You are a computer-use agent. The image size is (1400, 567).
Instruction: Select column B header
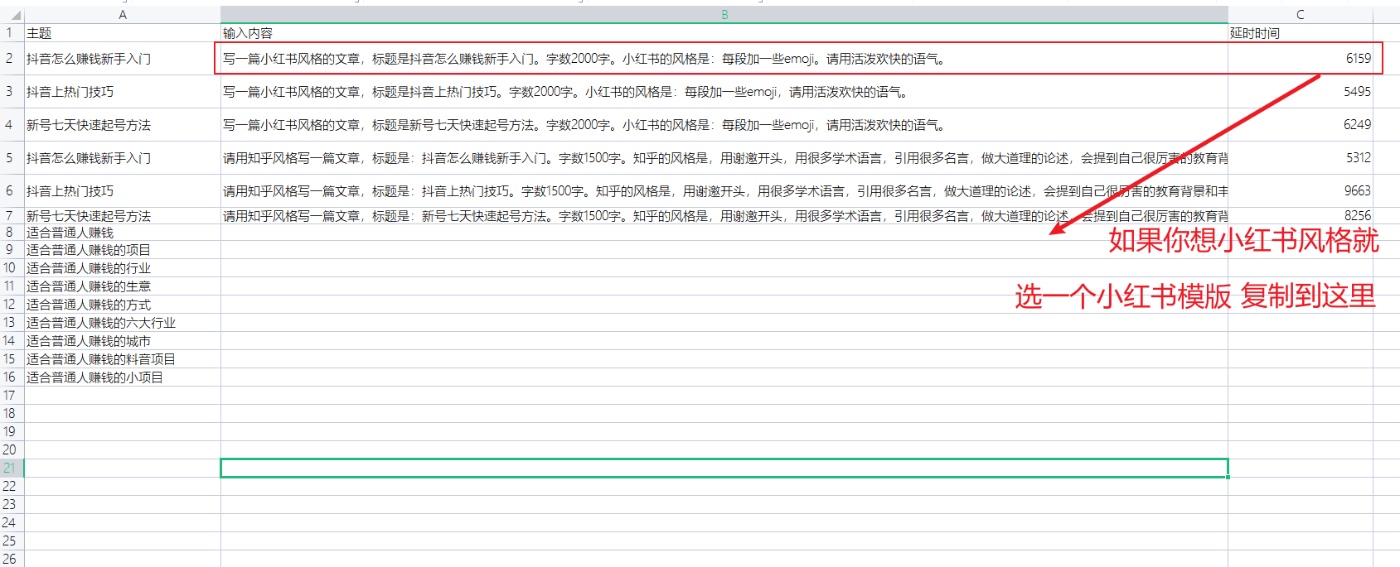(x=724, y=15)
